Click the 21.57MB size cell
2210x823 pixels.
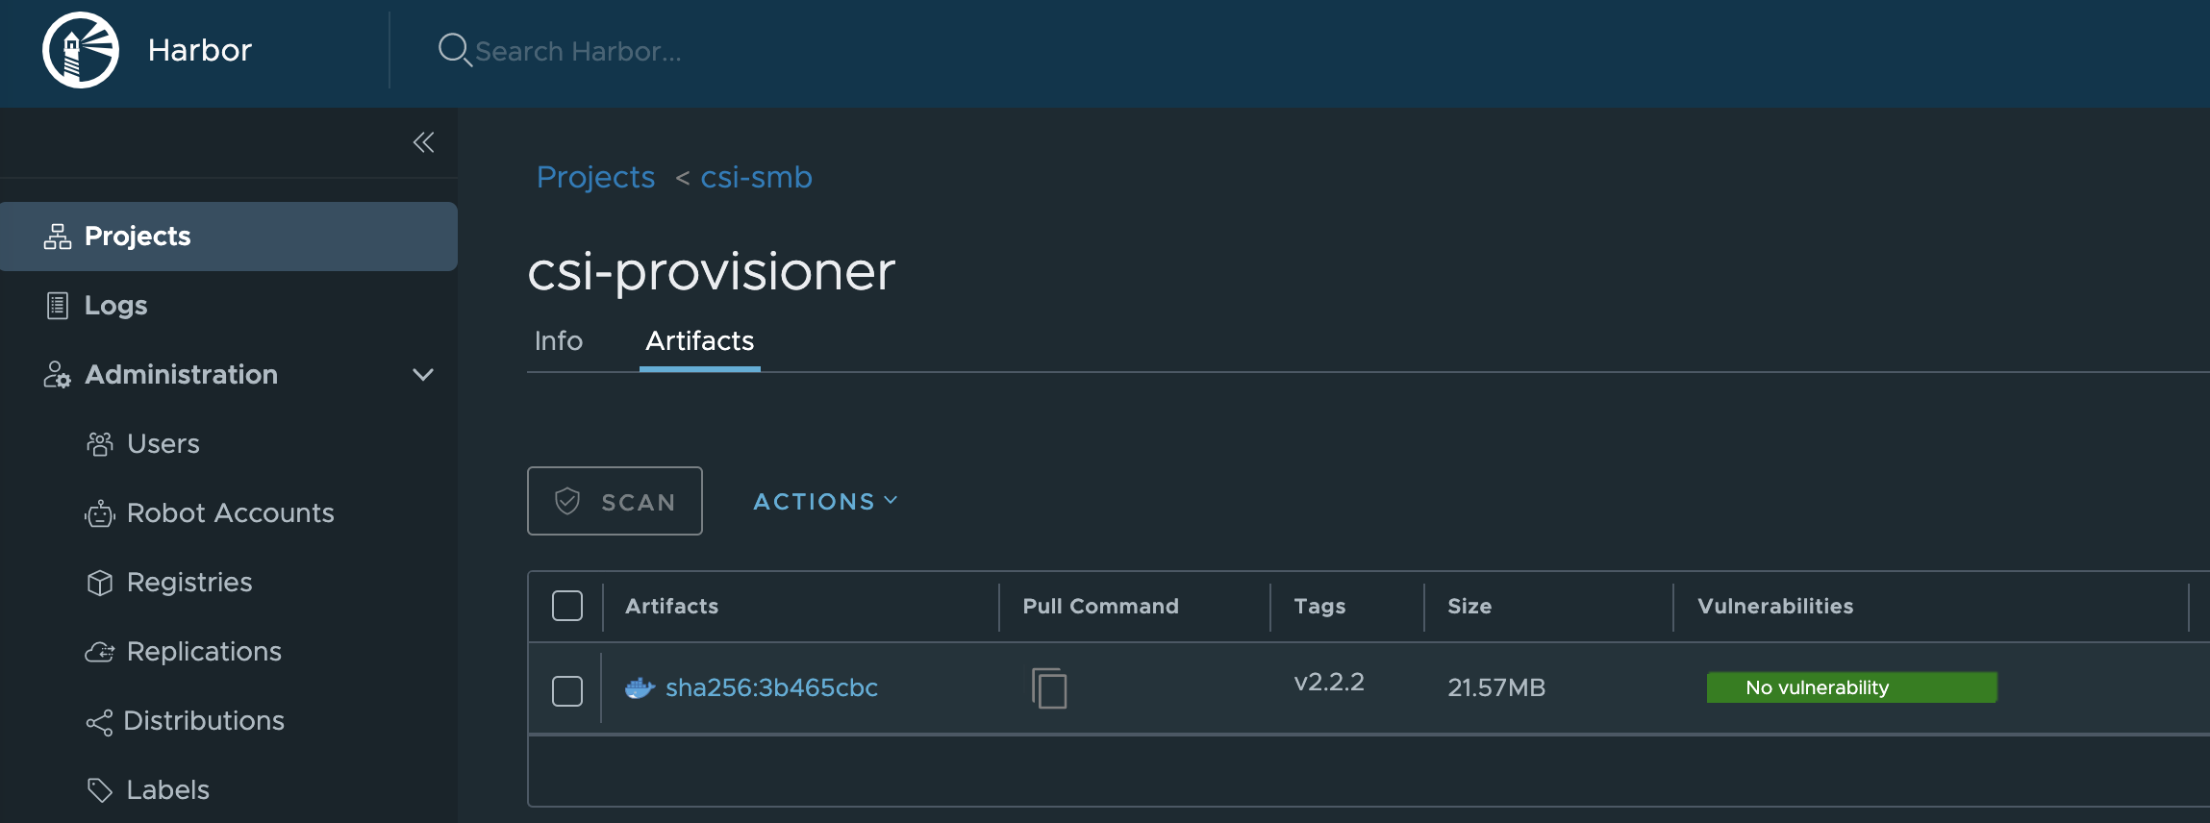click(1496, 688)
